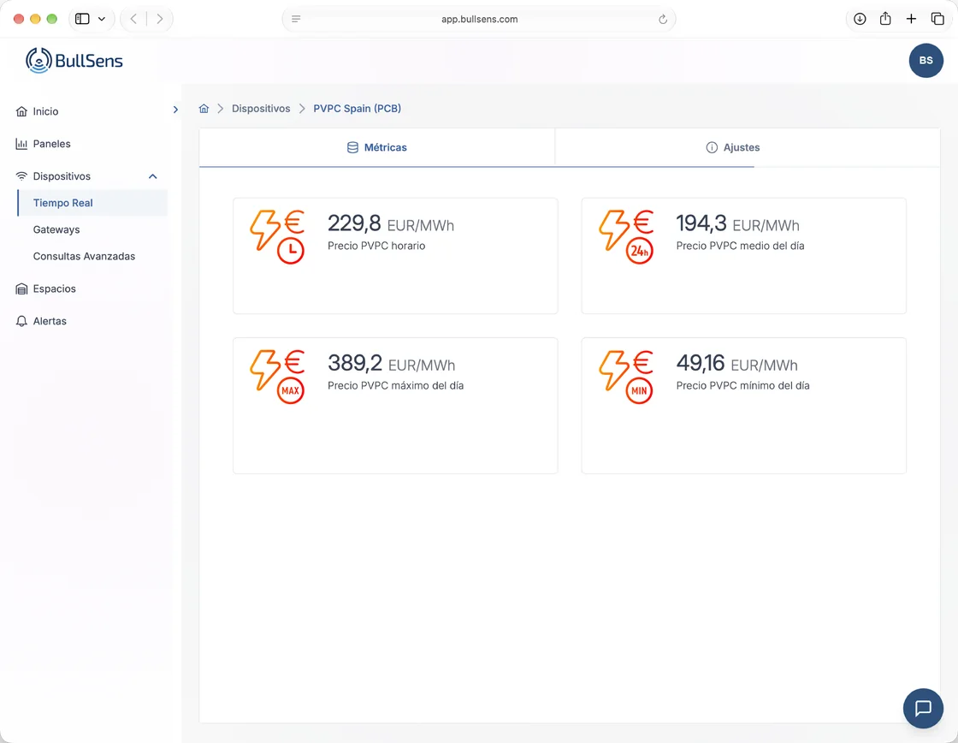Click the 49,16 EUR/MWh value

(x=736, y=363)
